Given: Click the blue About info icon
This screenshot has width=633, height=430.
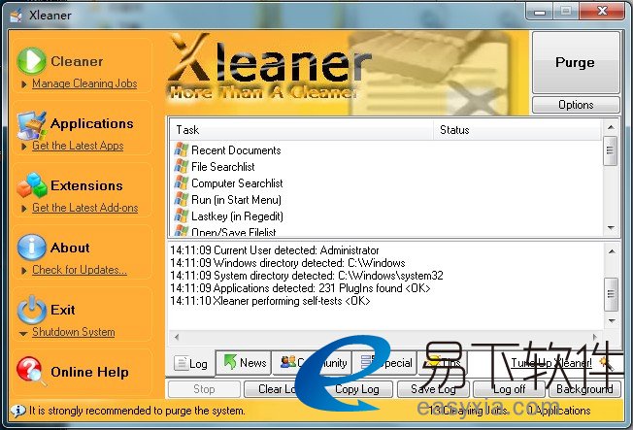Looking at the screenshot, I should pyautogui.click(x=31, y=248).
